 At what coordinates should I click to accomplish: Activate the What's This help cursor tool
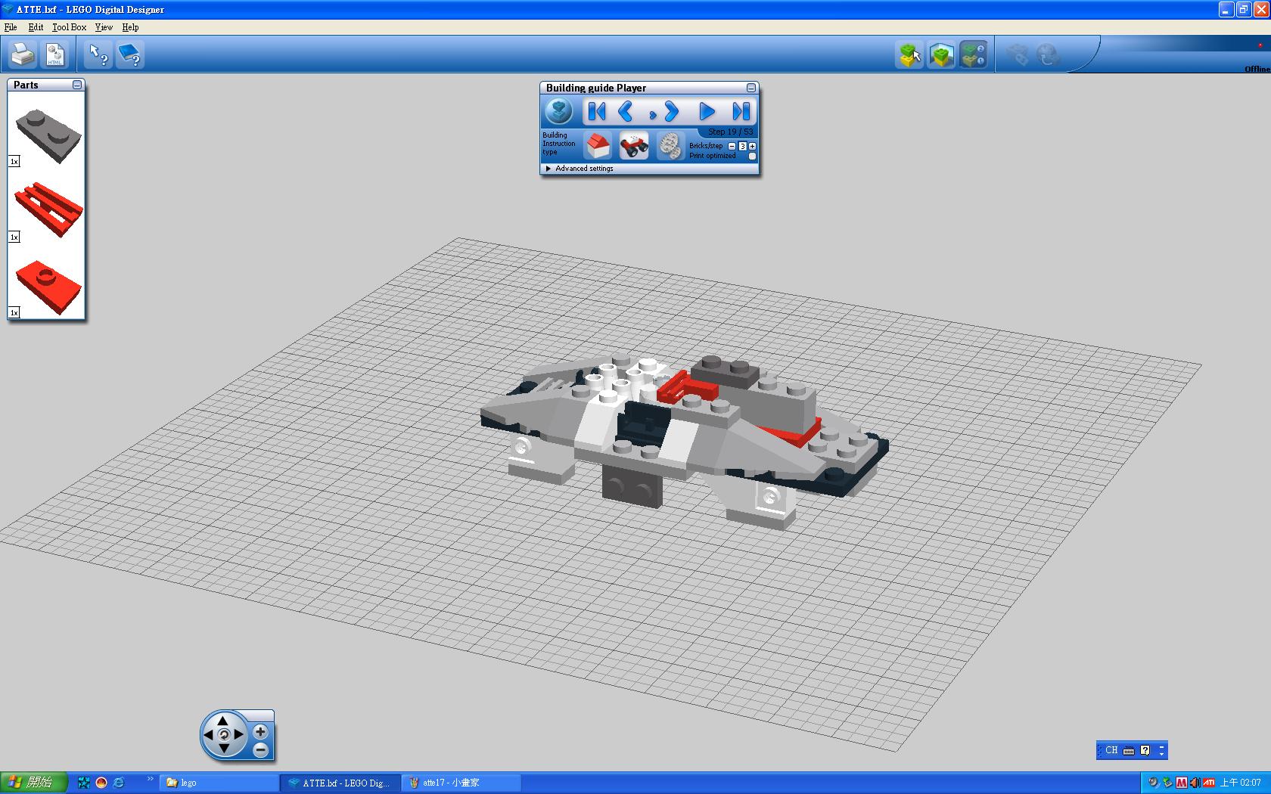[x=98, y=54]
